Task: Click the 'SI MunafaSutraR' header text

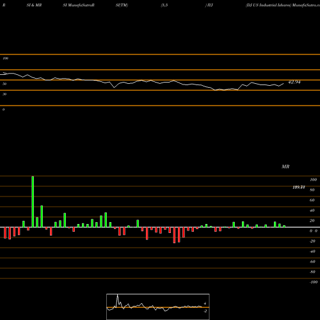Action: pos(79,5)
